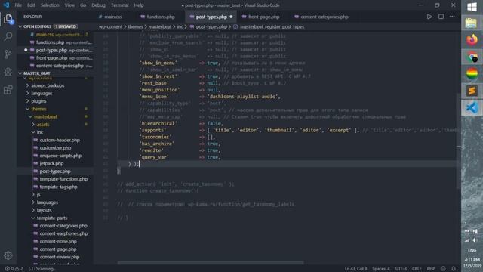Click the errors and warnings status indicator
Screen dimensions: 483x272
(14, 269)
